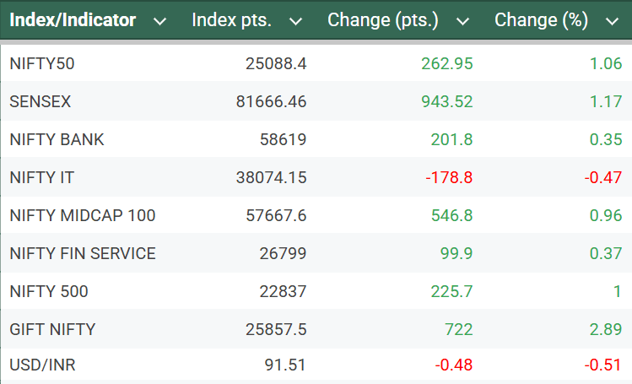Click the NIFTY IT index name
This screenshot has width=632, height=384.
43,177
